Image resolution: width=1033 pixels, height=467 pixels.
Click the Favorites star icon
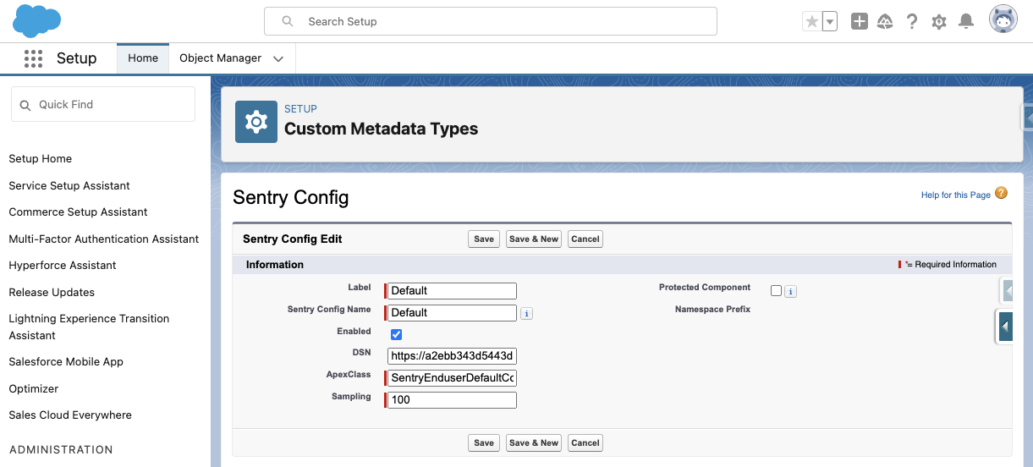coord(811,22)
